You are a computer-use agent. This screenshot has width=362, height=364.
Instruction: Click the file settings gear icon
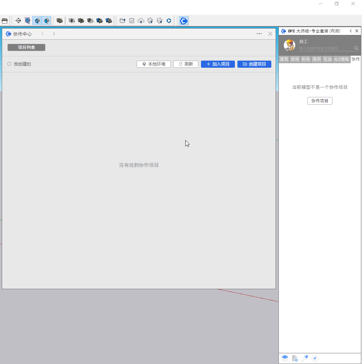(295, 358)
